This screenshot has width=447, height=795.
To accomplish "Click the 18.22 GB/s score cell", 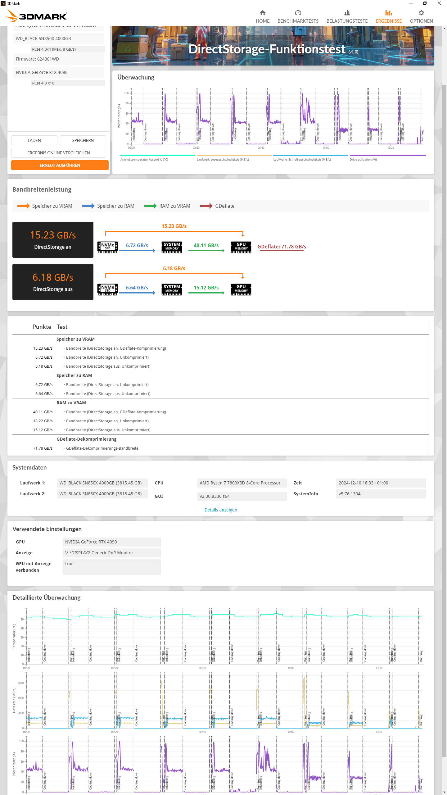I will pos(43,421).
